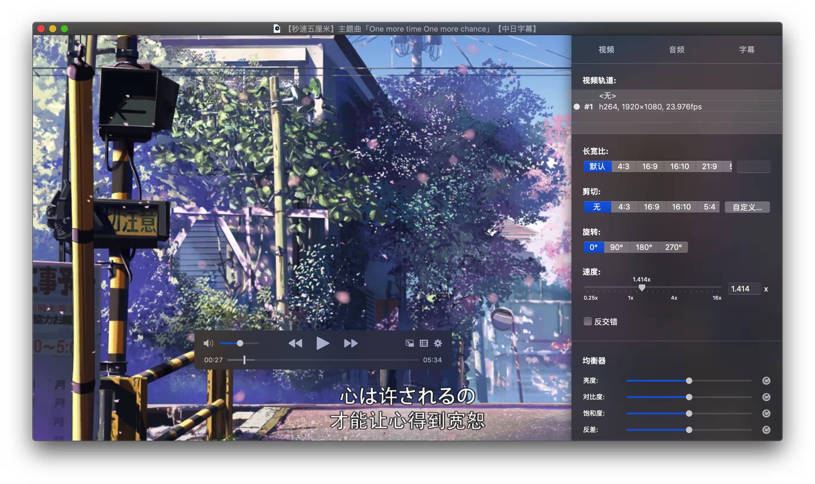Open the playlist panel icon
This screenshot has width=815, height=484.
[424, 343]
